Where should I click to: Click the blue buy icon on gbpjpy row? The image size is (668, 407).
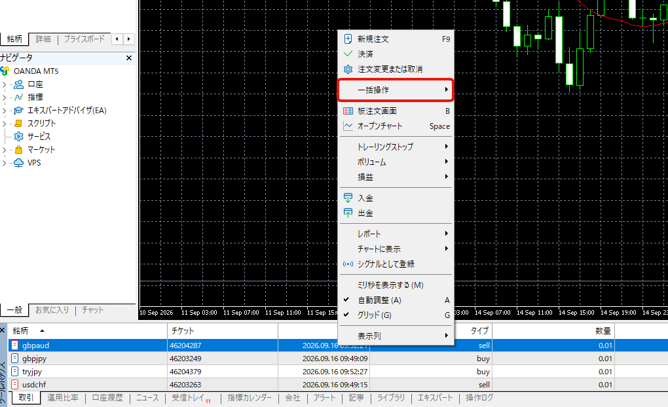click(15, 359)
